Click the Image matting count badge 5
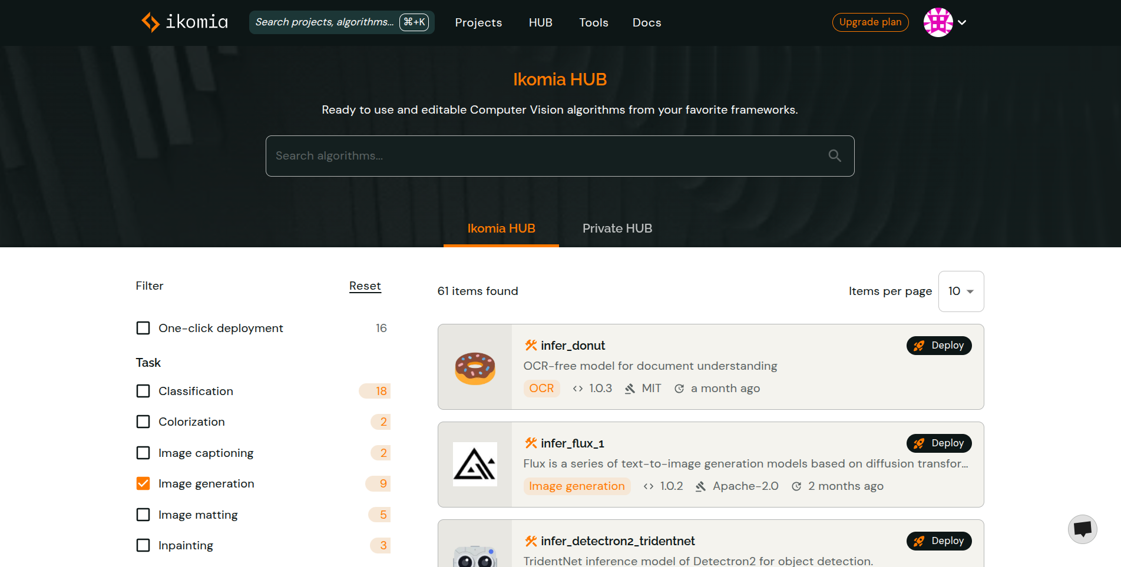 click(379, 515)
